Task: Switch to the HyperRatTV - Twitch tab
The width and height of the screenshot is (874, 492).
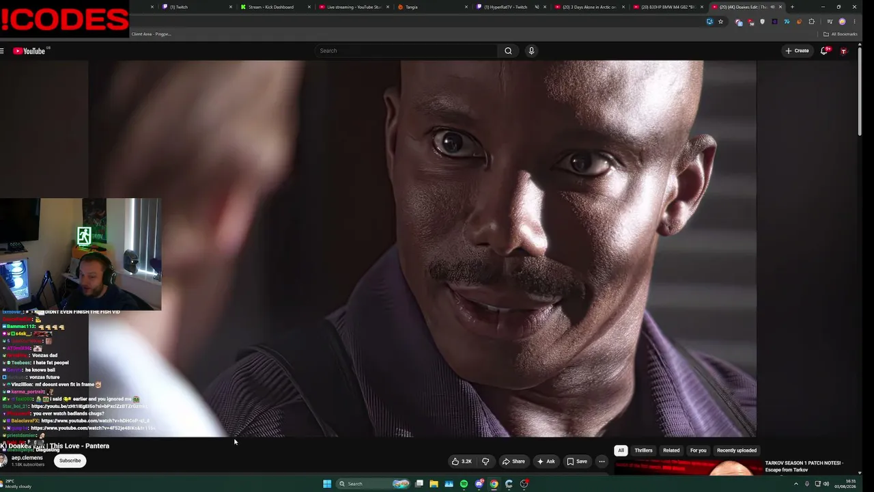Action: (x=510, y=7)
